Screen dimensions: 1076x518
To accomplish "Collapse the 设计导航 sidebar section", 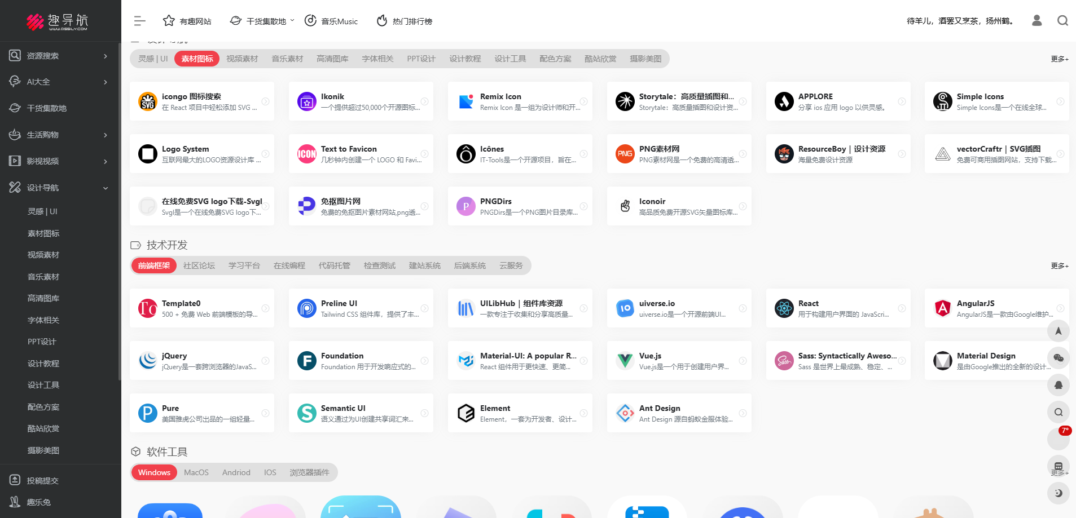I will pyautogui.click(x=106, y=188).
